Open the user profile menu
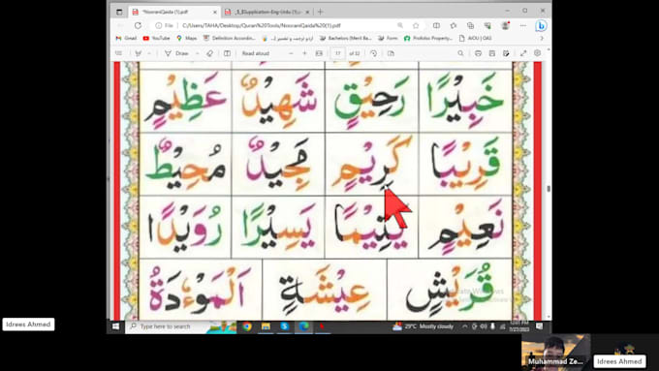 pyautogui.click(x=505, y=25)
